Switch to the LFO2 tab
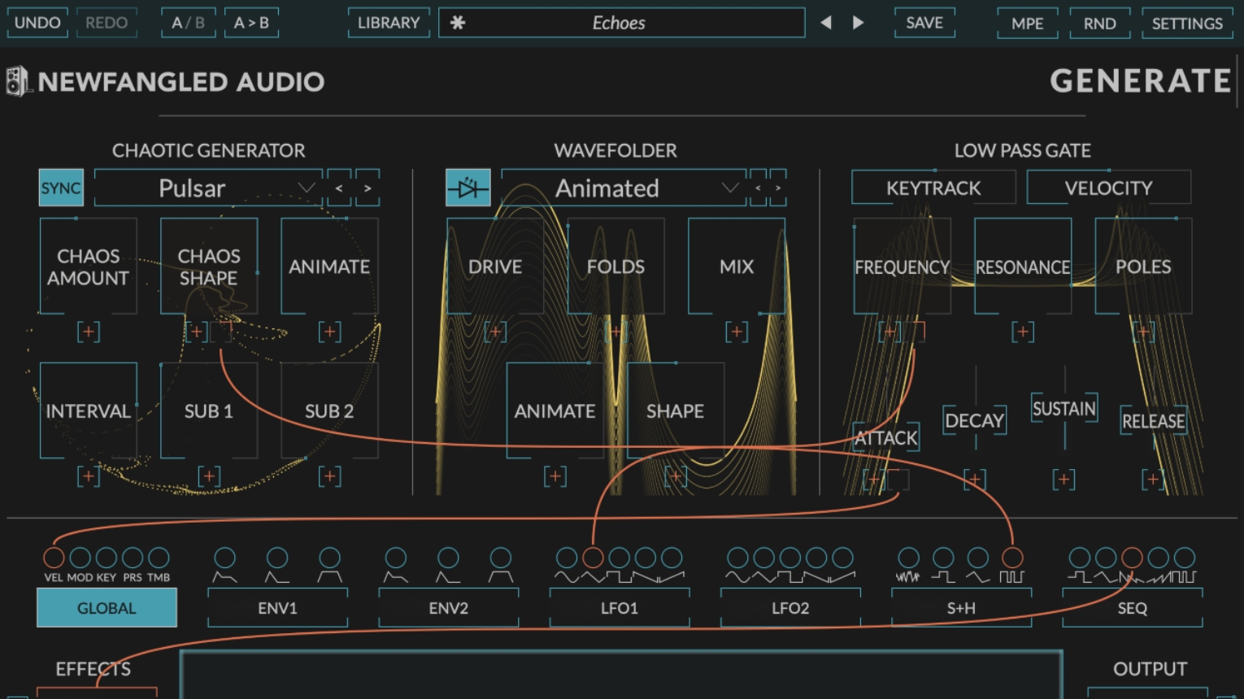1244x699 pixels. click(x=789, y=607)
